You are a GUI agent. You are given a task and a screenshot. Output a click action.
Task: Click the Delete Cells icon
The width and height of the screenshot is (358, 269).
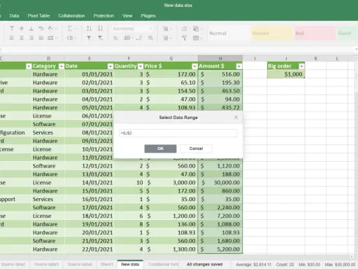(166, 38)
